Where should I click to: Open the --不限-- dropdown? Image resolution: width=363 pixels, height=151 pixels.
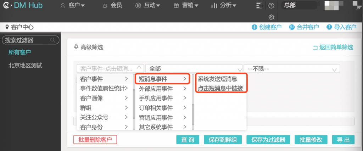pyautogui.click(x=291, y=68)
